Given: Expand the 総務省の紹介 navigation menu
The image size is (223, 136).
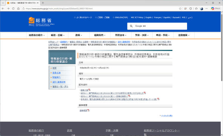Looking at the screenshot, I should [37, 35].
